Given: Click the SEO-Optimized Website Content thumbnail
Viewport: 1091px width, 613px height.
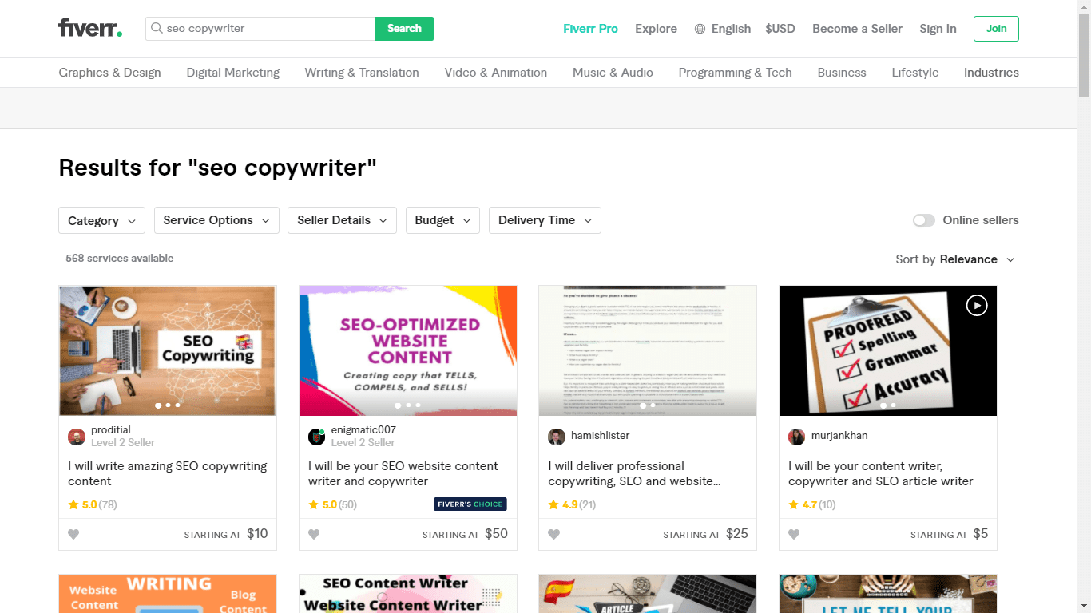Looking at the screenshot, I should coord(408,350).
